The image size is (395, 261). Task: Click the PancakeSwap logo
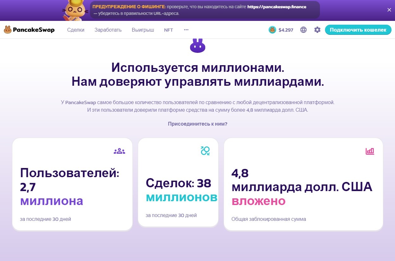coord(29,30)
